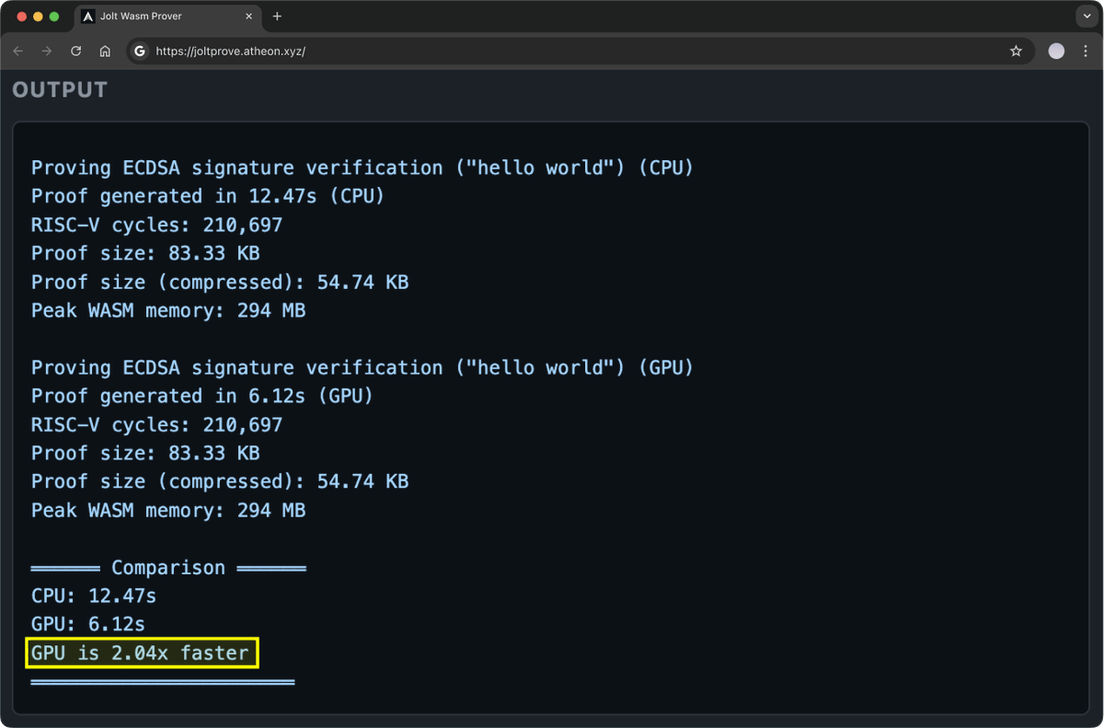
Task: Click 'Proof generated in 12.47s (CPU)'
Action: pos(208,196)
